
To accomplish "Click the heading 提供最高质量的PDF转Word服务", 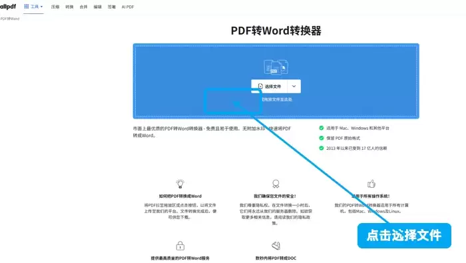I will (180, 258).
